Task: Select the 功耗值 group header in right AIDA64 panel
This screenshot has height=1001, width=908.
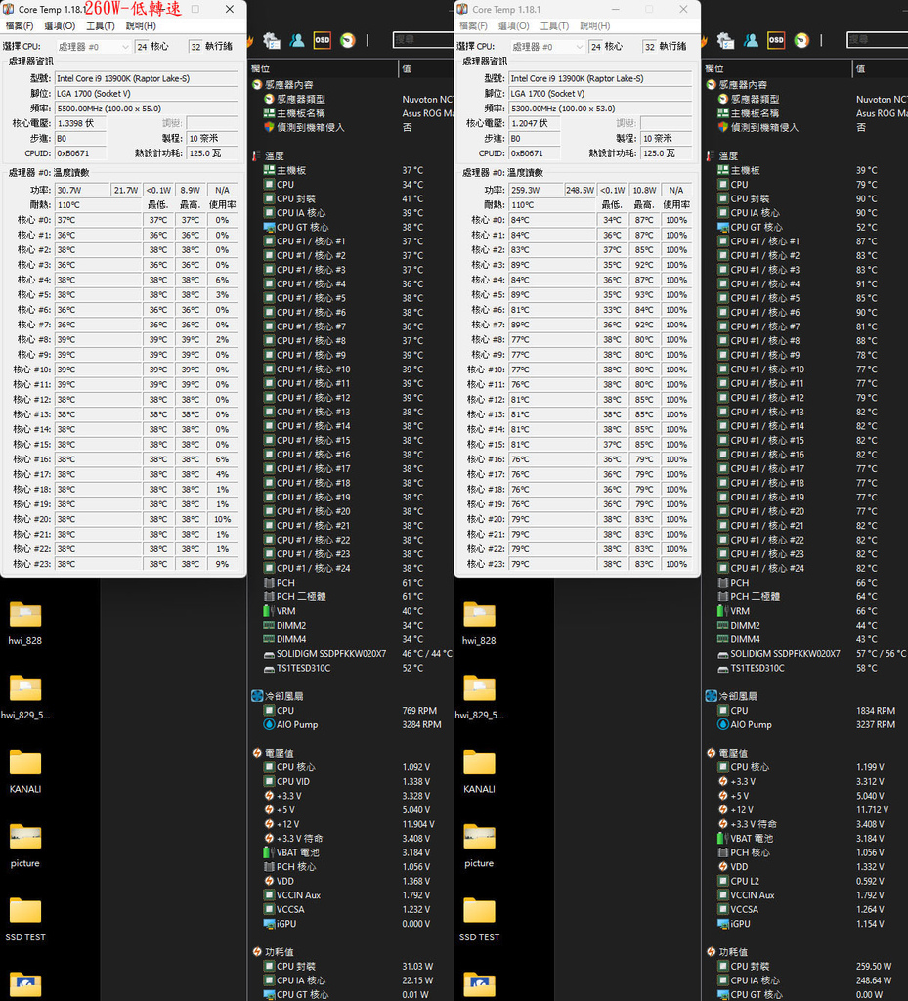Action: (727, 952)
